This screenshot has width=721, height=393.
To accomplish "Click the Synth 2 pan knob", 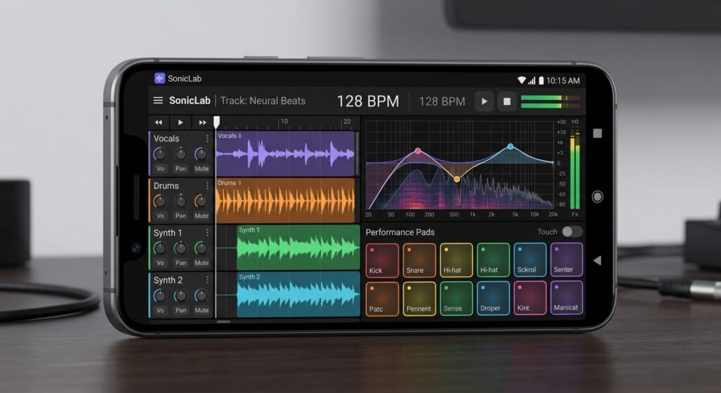I will pos(181,295).
